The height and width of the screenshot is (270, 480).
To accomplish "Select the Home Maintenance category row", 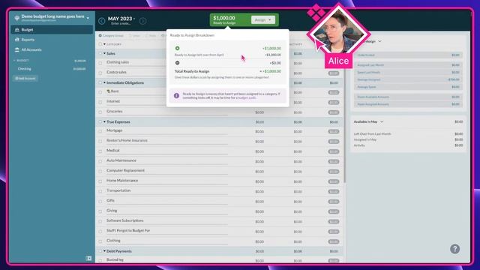I will [219, 181].
